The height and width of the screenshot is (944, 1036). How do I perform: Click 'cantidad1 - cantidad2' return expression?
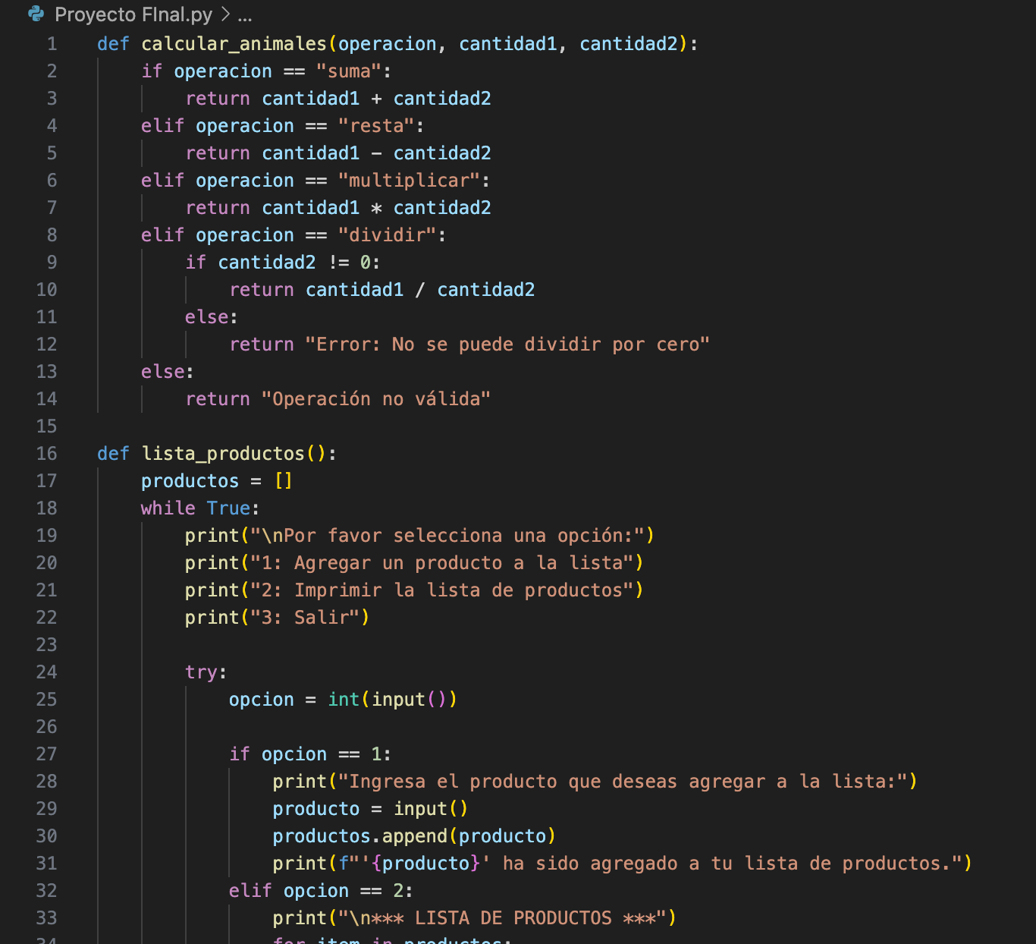(x=376, y=153)
